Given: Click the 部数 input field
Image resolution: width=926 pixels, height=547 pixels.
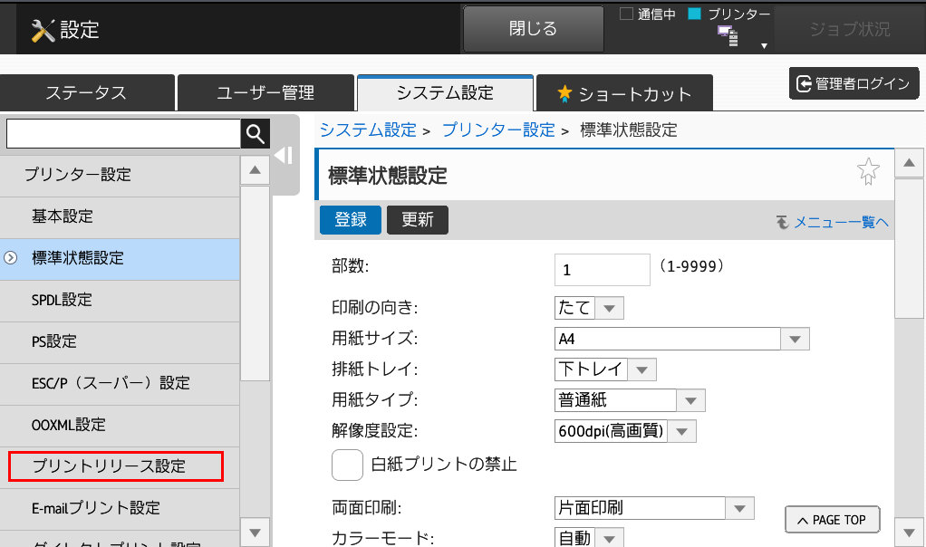Looking at the screenshot, I should [602, 270].
